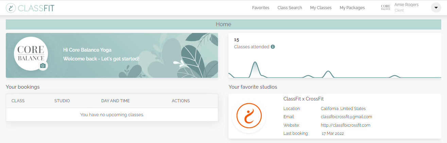Expand the user account dropdown arrow

(x=436, y=7)
